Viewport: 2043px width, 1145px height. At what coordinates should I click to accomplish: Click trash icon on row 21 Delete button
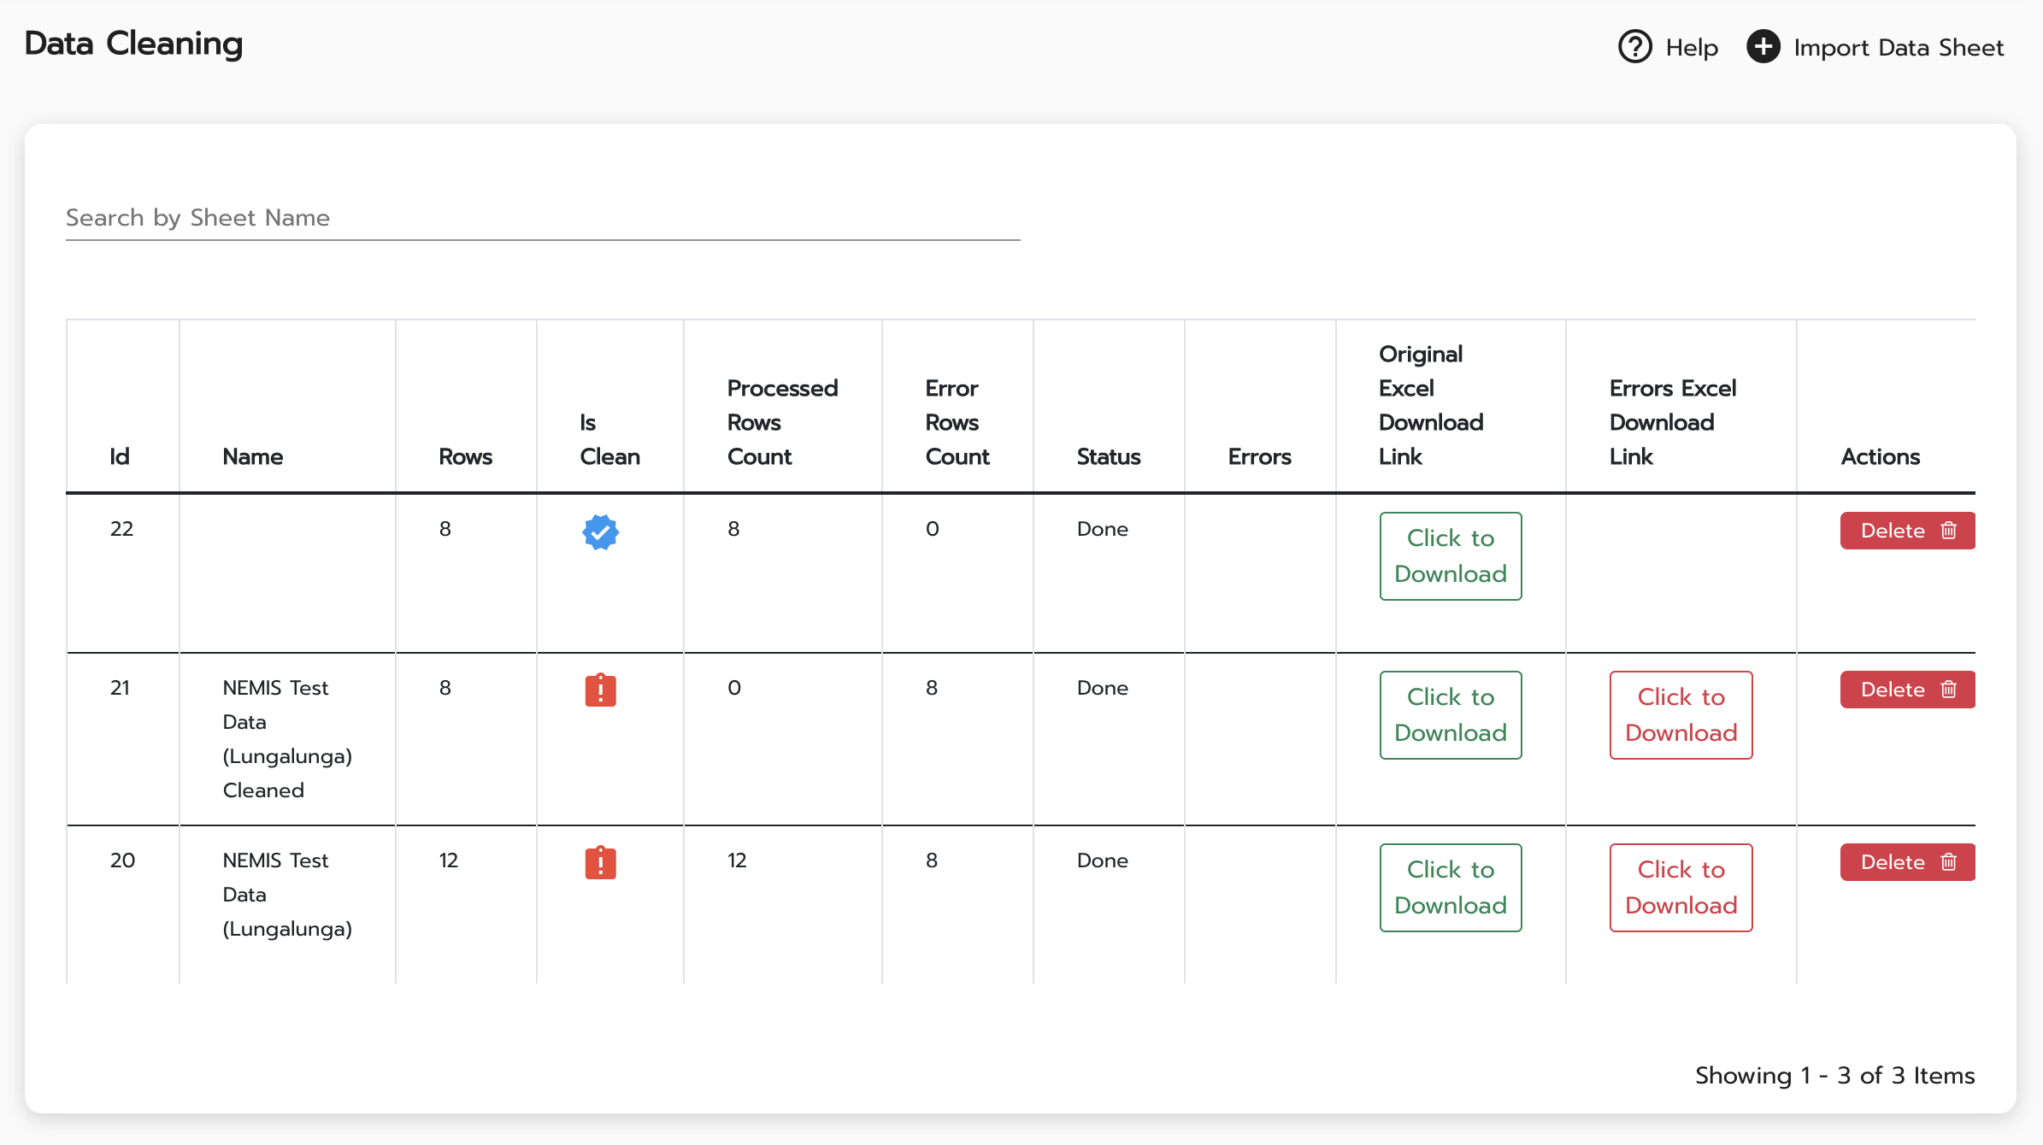[x=1949, y=690]
